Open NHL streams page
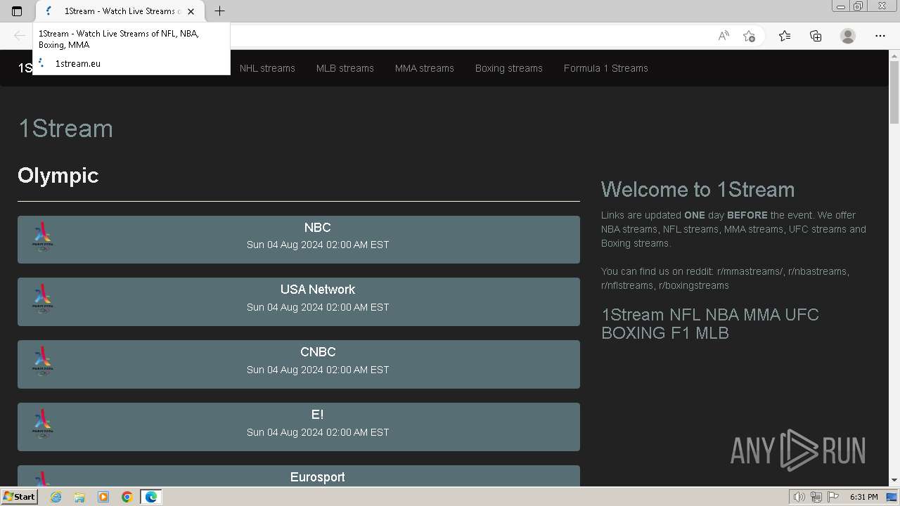The height and width of the screenshot is (506, 900). click(x=267, y=68)
